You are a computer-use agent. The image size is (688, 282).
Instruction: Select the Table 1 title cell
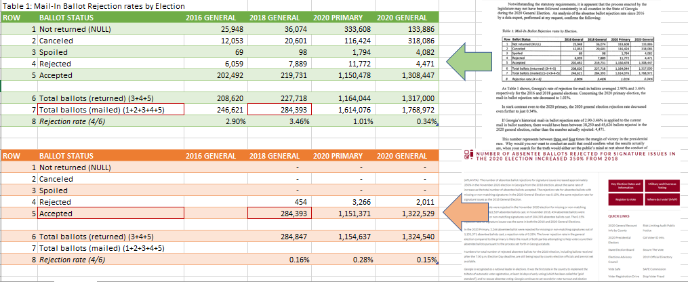[x=94, y=6]
